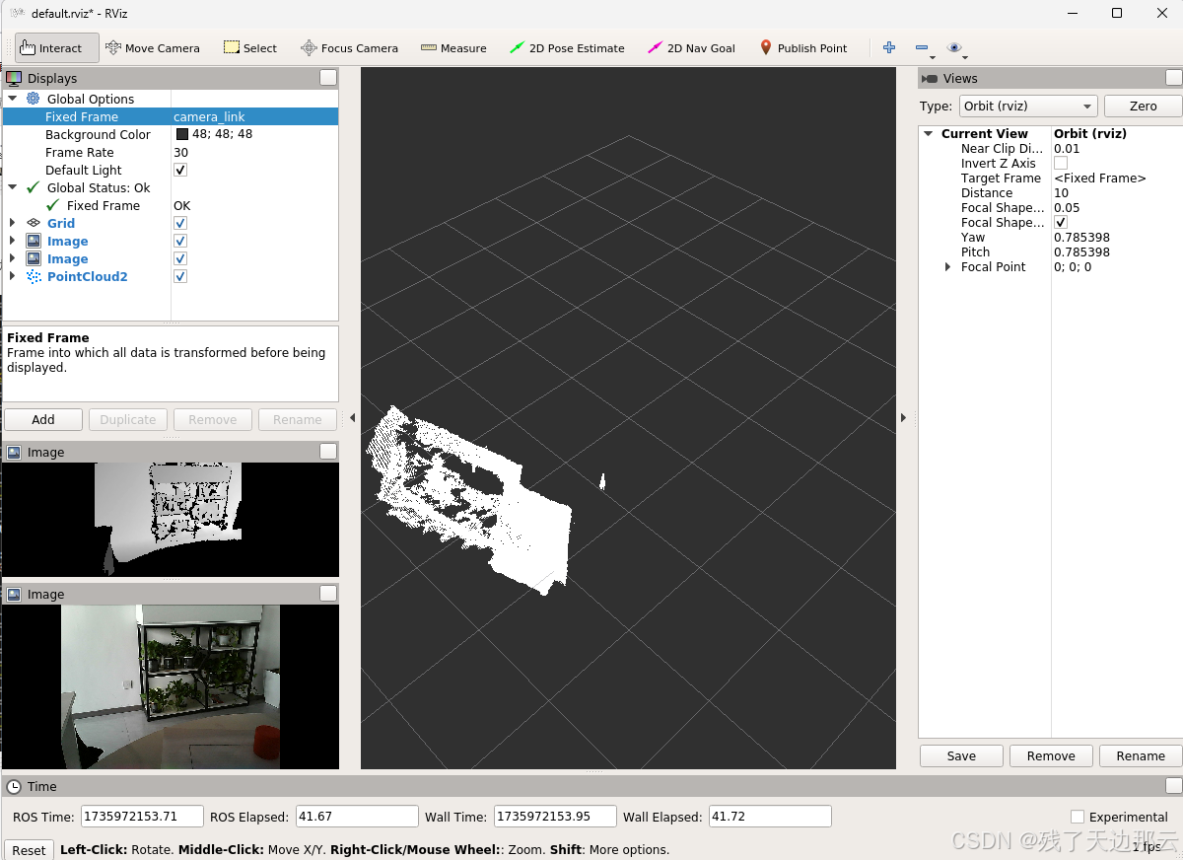The image size is (1183, 860).
Task: Click the Time panel clock icon
Action: 14,786
